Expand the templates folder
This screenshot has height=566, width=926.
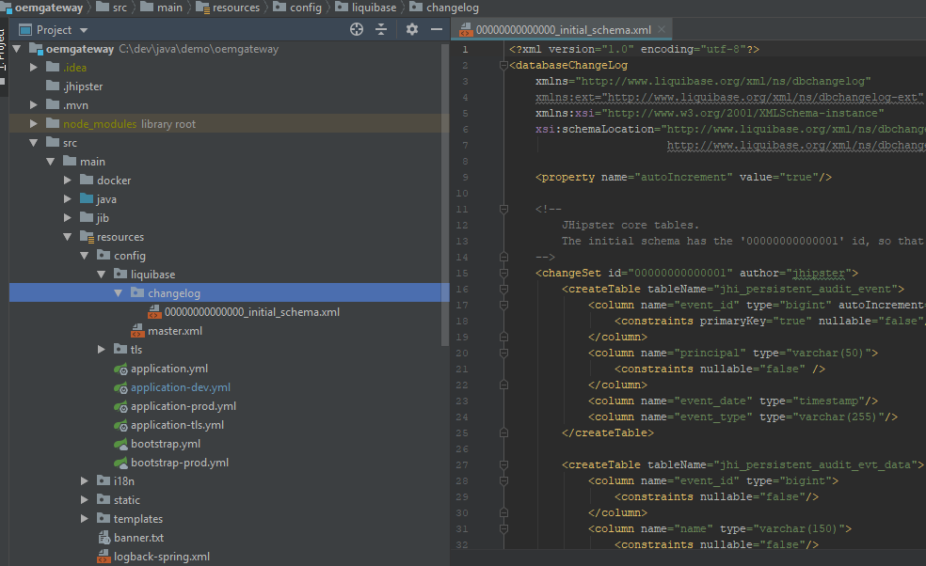point(85,519)
